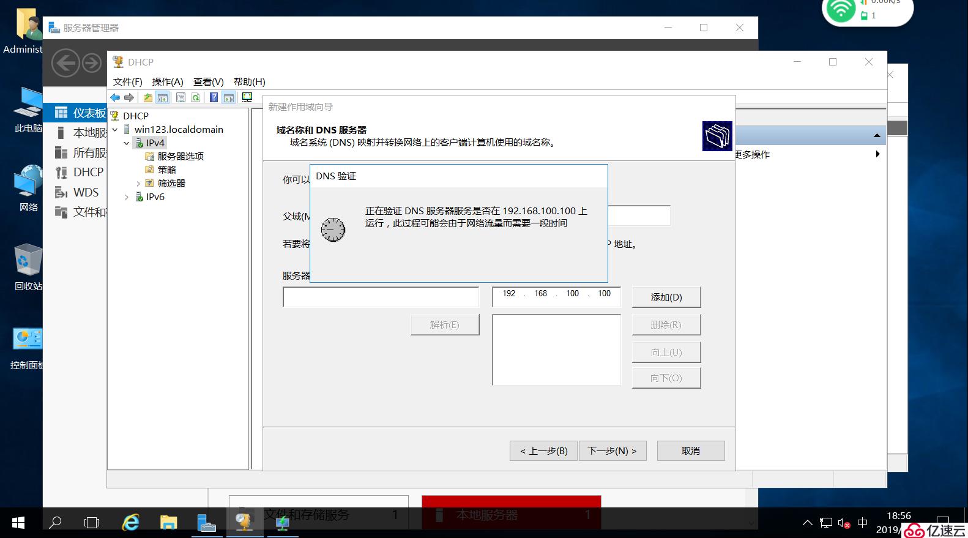
Task: Switch to Server Manager taskbar icon
Action: (206, 523)
